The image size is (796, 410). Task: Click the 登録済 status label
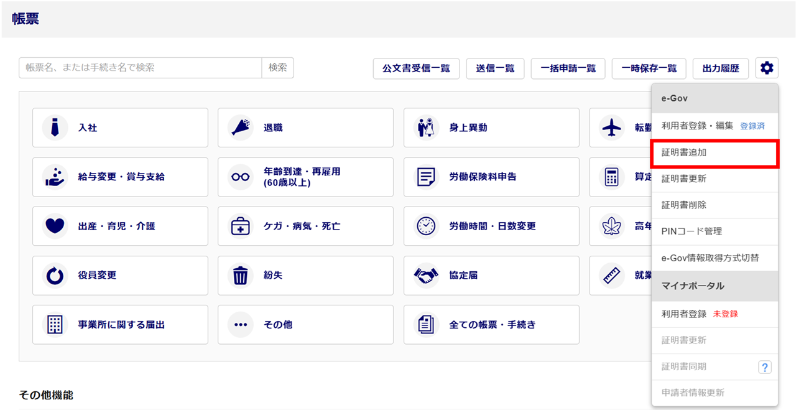click(752, 126)
